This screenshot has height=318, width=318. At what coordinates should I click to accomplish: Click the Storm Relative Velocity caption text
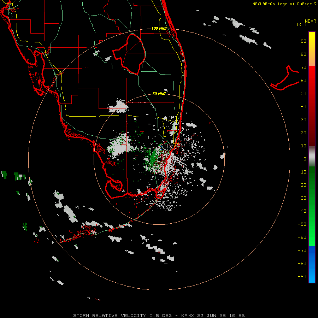pos(159,316)
